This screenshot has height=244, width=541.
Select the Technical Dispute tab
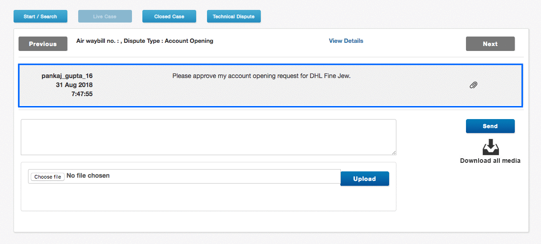pyautogui.click(x=234, y=17)
